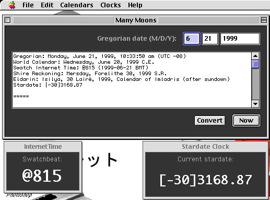Click the scroll down arrow in results
The width and height of the screenshot is (270, 200).
coord(255,104)
